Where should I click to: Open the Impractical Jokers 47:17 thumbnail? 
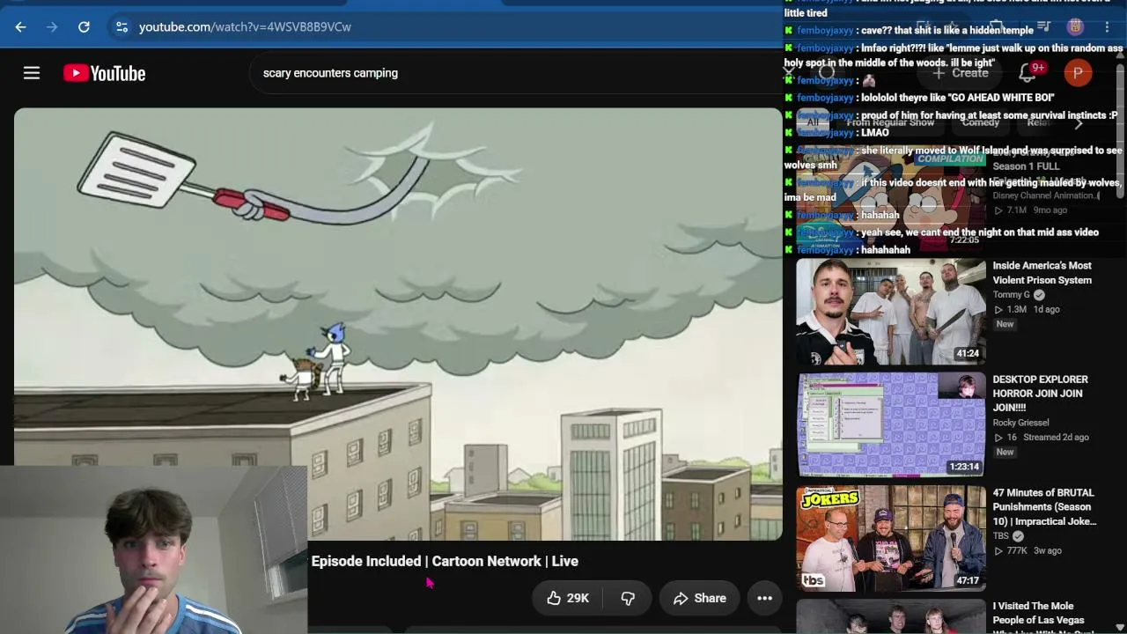click(891, 538)
